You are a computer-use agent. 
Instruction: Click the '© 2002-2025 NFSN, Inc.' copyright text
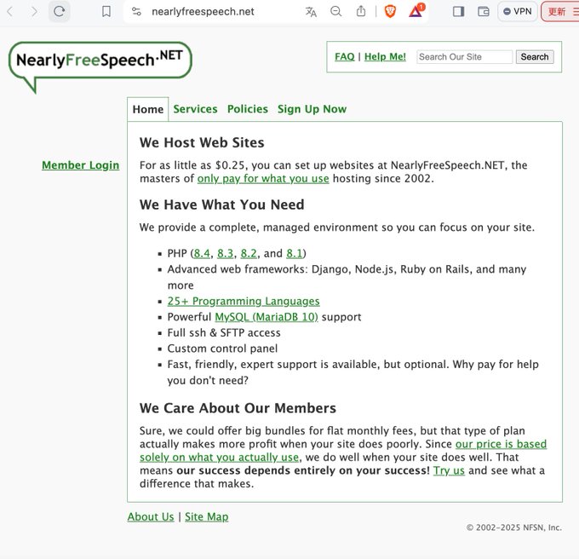(x=514, y=527)
